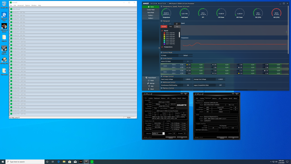This screenshot has height=164, width=291.
Task: Select Creator Mode in Ryzen Master
Action: pyautogui.click(x=151, y=10)
